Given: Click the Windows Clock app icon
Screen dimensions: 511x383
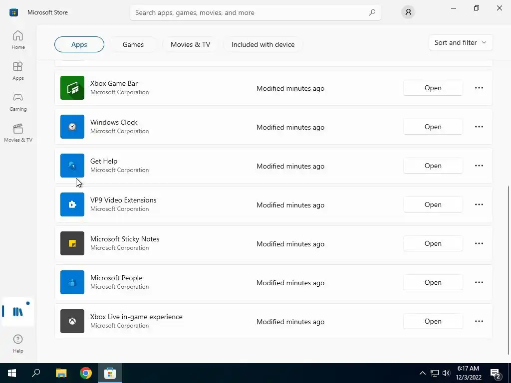Looking at the screenshot, I should pyautogui.click(x=72, y=127).
